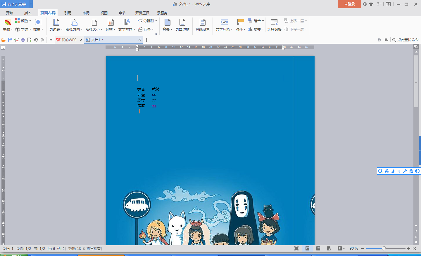421x256 pixels.
Task: Collapse the ribbon with the up-arrow icon
Action: pyautogui.click(x=388, y=4)
